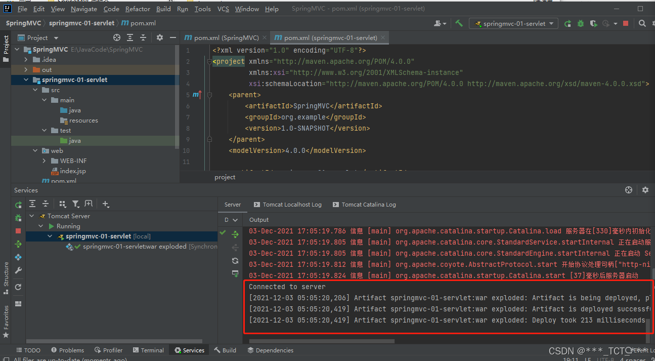Open the Dependencies tool window tab
Image resolution: width=655 pixels, height=361 pixels.
[270, 350]
